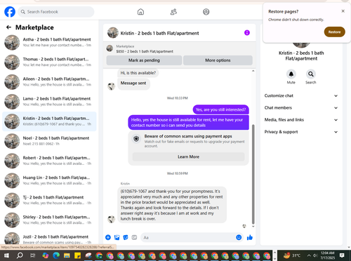Image resolution: width=351 pixels, height=261 pixels.
Task: Open Lamo conversation in list
Action: [49, 102]
